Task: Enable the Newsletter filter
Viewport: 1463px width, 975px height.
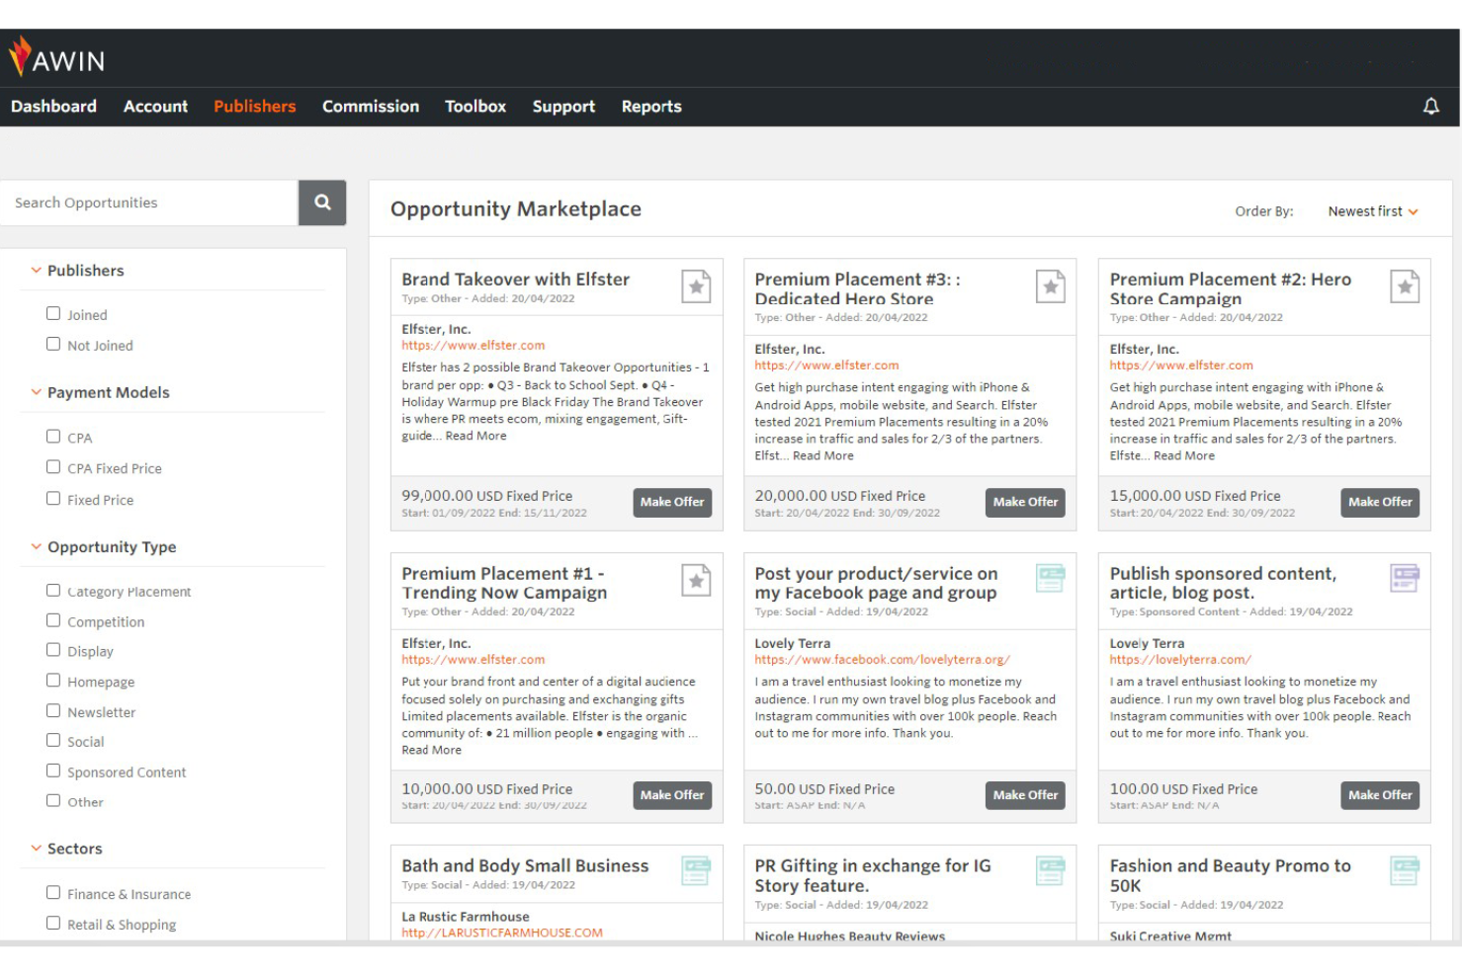Action: tap(53, 711)
